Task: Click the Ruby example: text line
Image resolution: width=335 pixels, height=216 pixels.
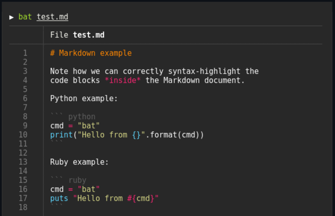Action: coord(79,162)
